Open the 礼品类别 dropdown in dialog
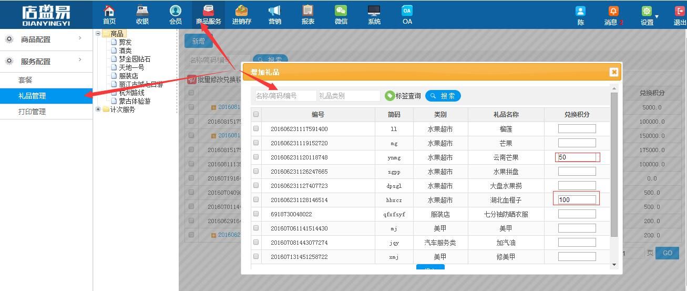The width and height of the screenshot is (687, 291). (349, 96)
